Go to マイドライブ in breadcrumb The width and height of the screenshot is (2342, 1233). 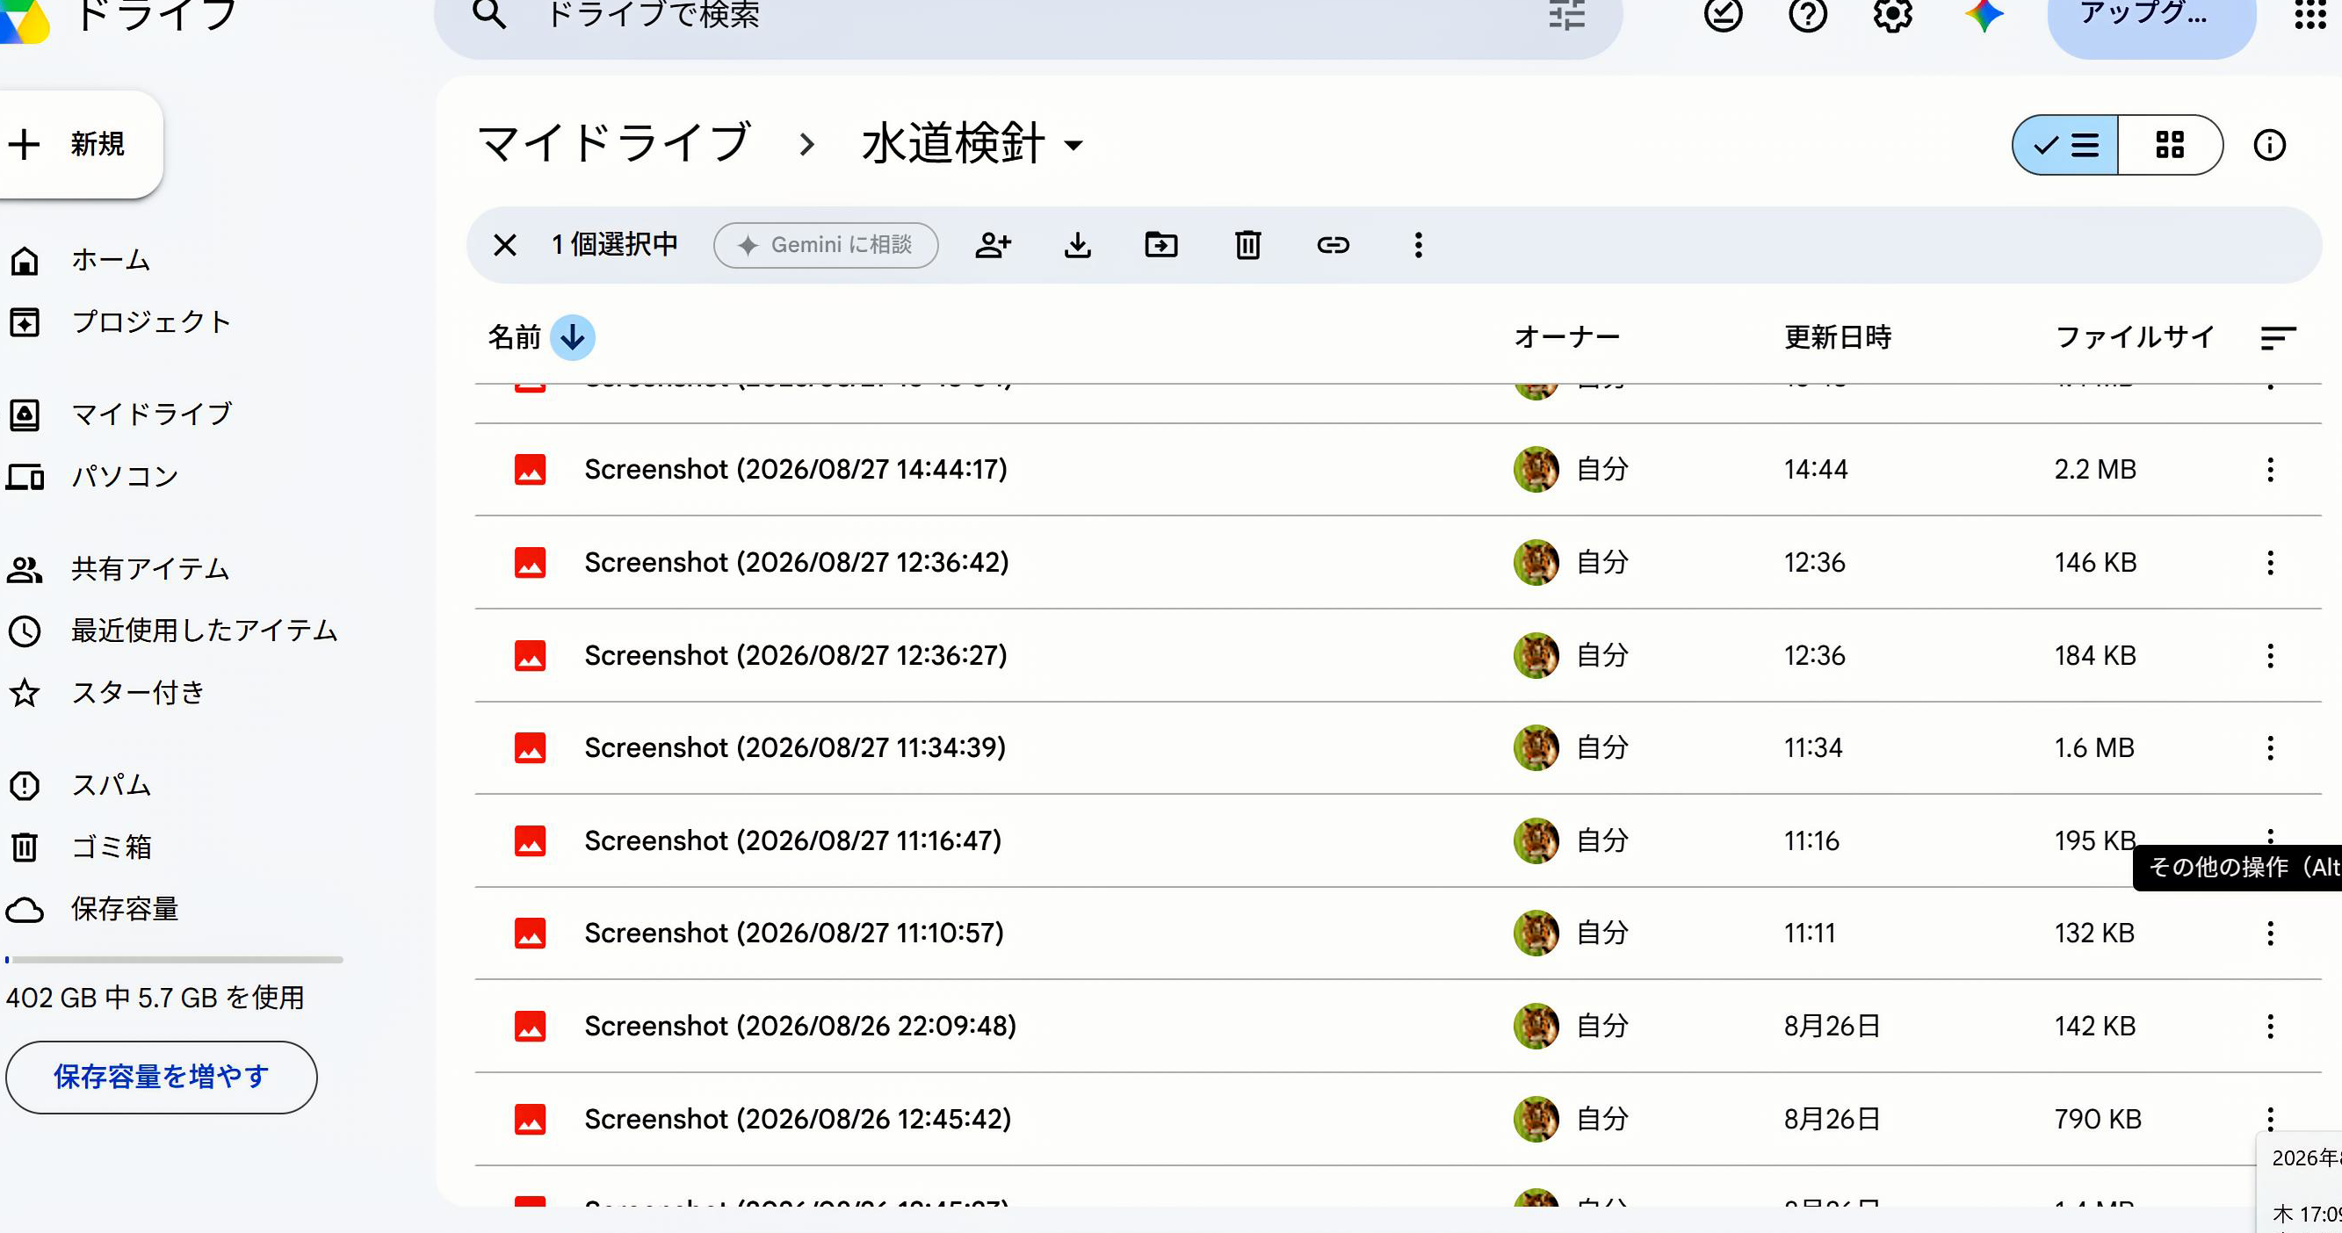[x=614, y=145]
